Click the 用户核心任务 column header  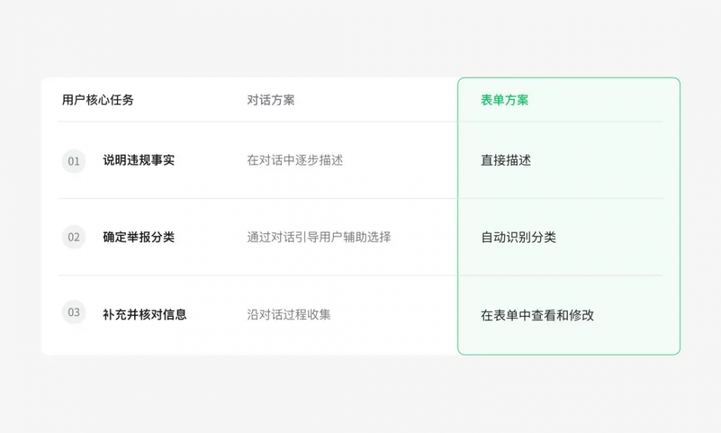[x=98, y=100]
